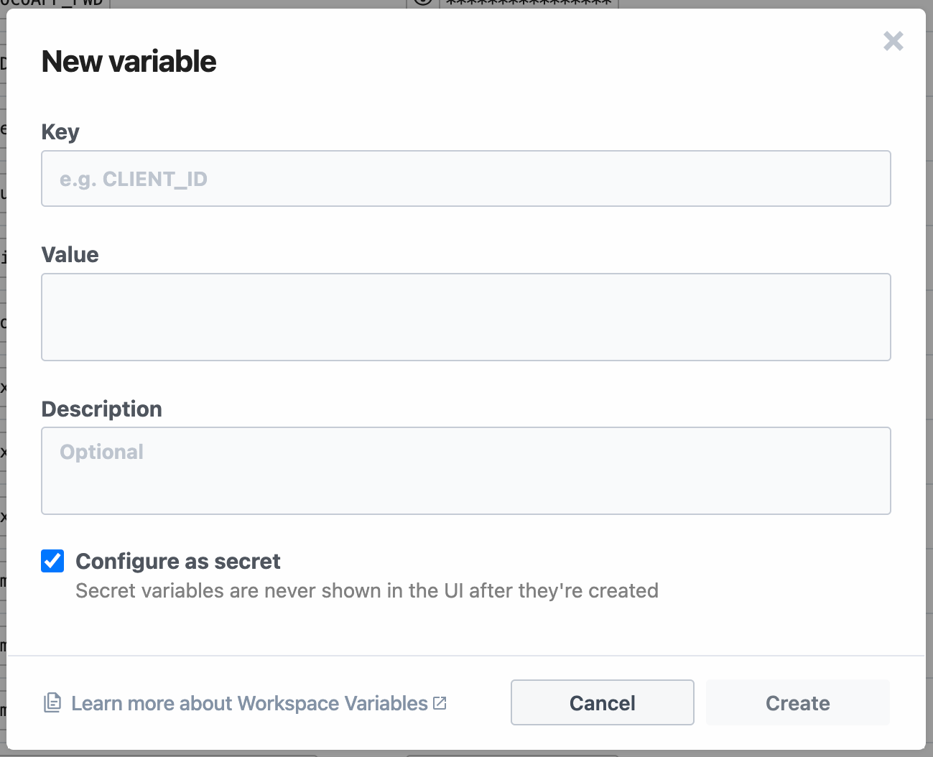Focus the Key input field
Screen dimensions: 933x757
point(466,179)
